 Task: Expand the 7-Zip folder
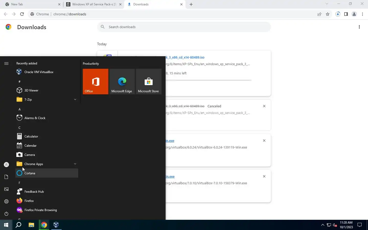tap(47, 100)
